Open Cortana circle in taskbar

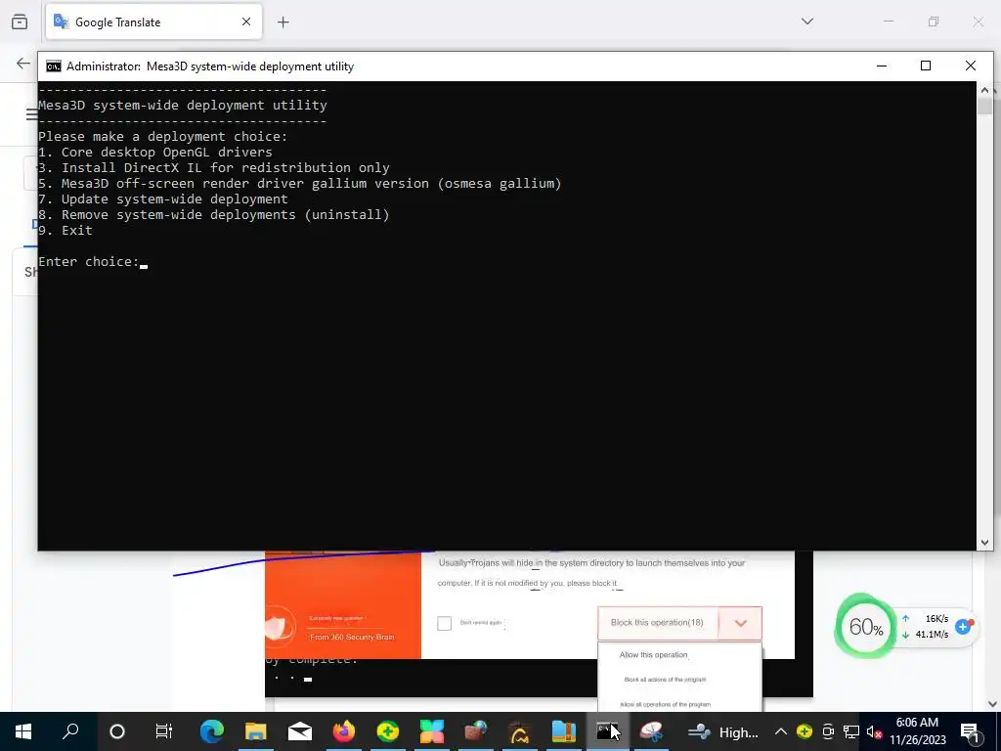click(117, 731)
